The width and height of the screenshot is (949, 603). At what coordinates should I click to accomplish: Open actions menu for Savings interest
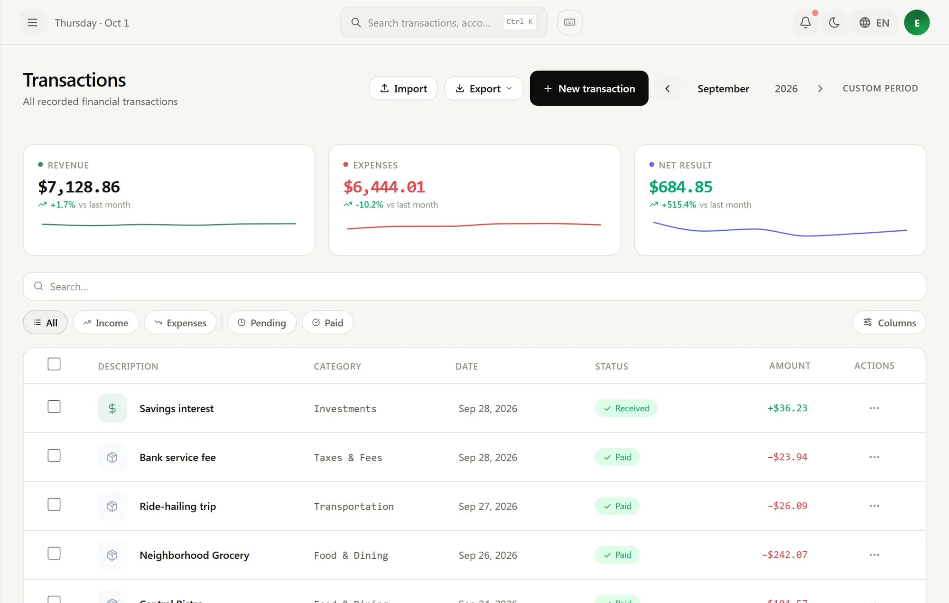click(874, 408)
